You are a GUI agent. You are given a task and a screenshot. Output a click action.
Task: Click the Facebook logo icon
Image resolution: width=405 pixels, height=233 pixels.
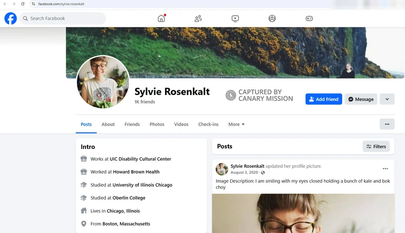click(11, 18)
